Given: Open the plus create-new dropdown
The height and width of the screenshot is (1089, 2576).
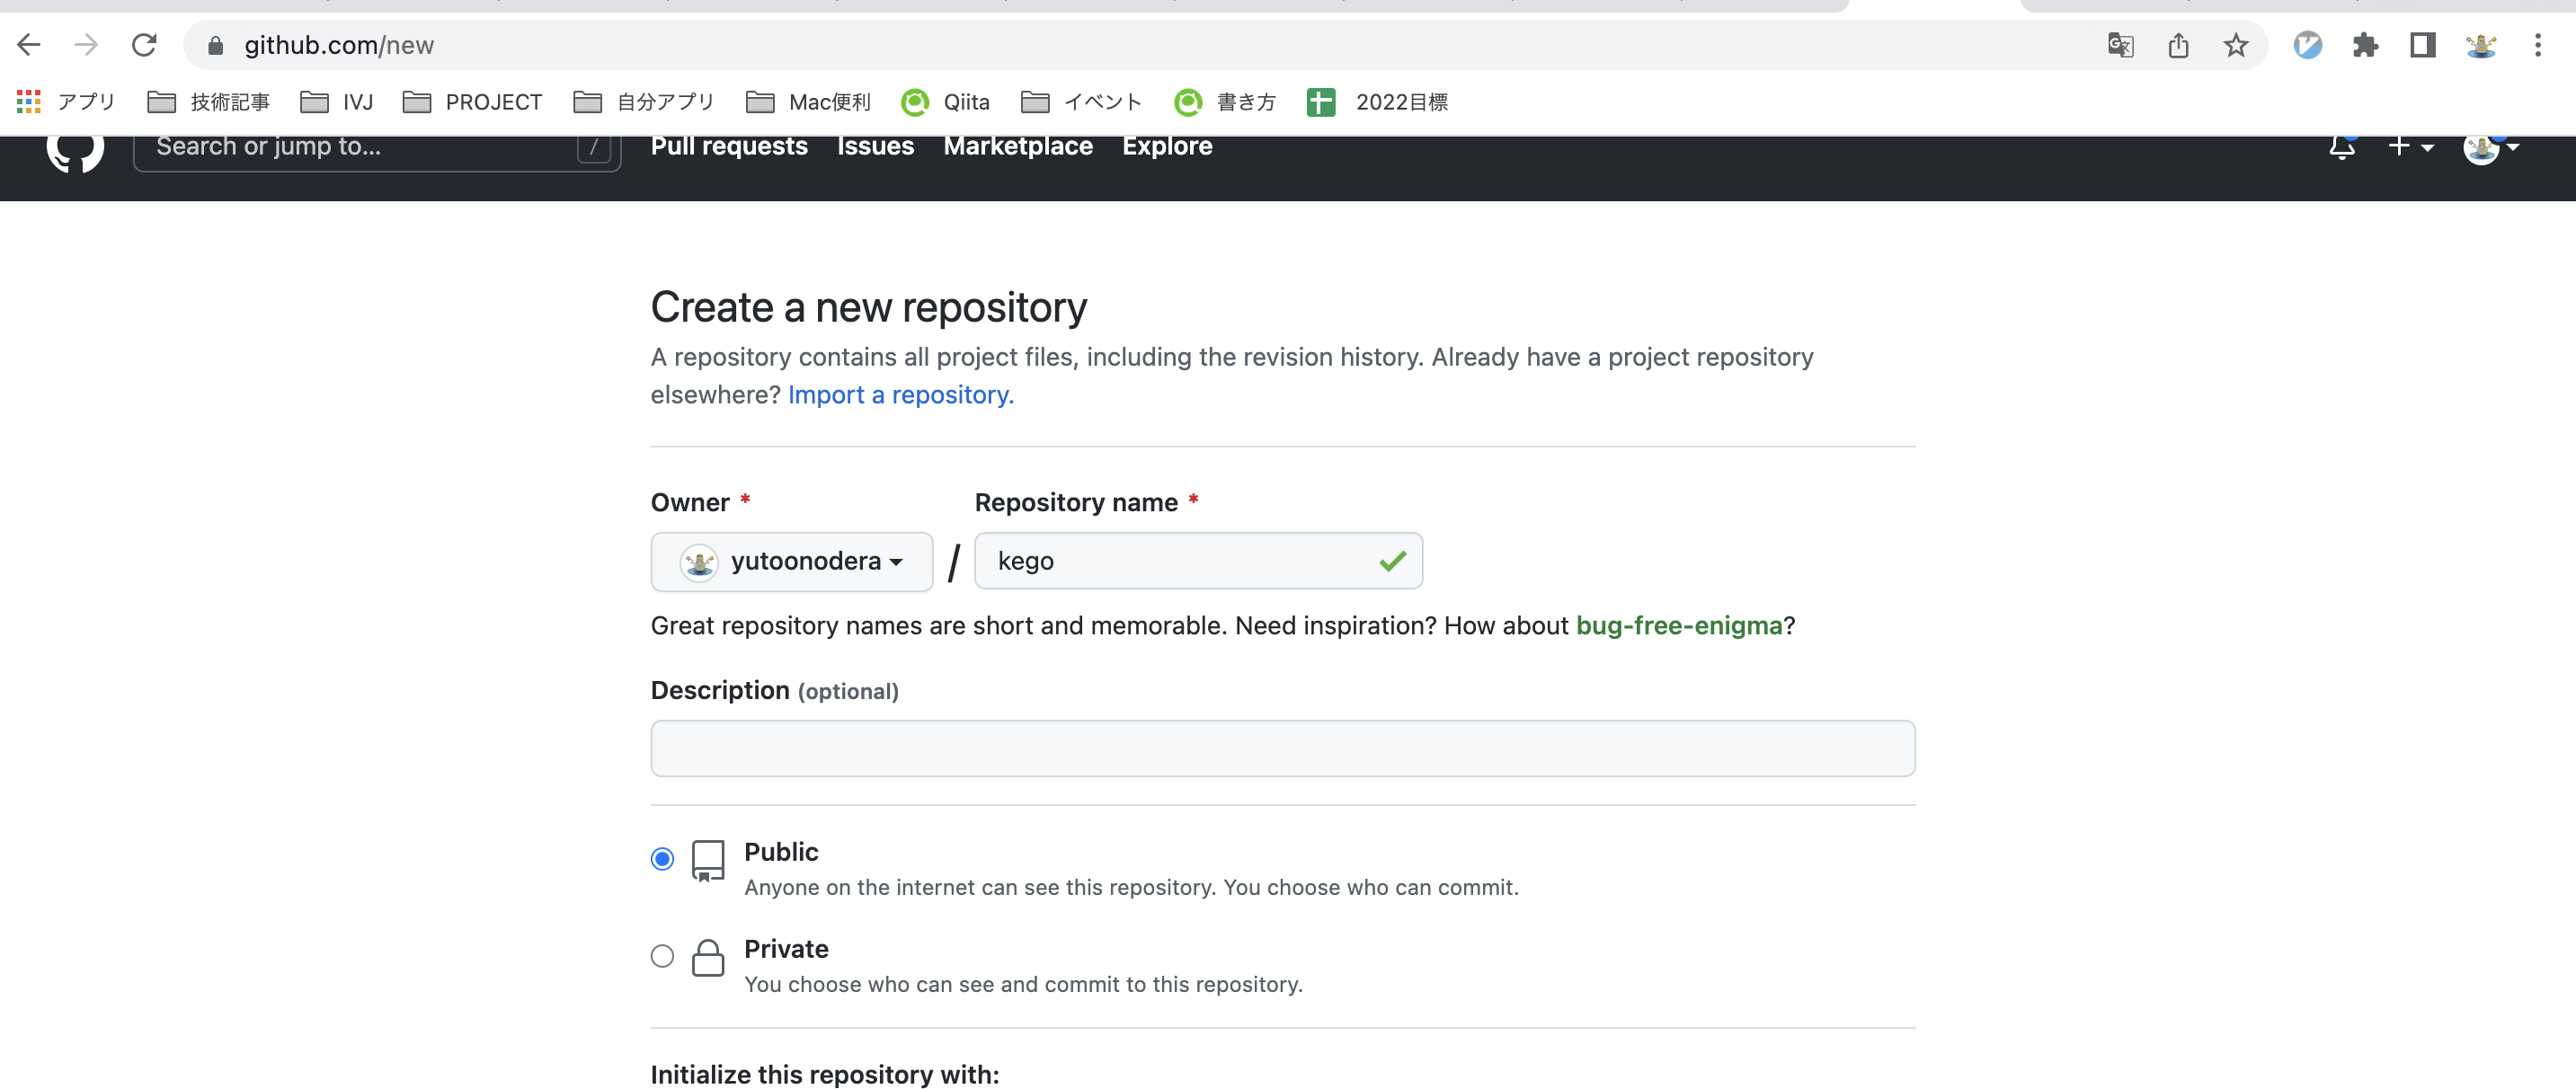Looking at the screenshot, I should click(x=2409, y=147).
